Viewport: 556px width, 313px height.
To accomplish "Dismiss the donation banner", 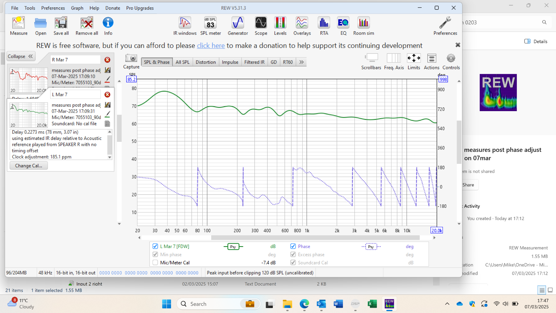I will click(x=458, y=45).
